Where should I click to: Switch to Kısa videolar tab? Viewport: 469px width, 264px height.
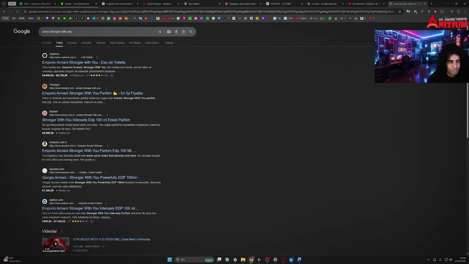(117, 43)
